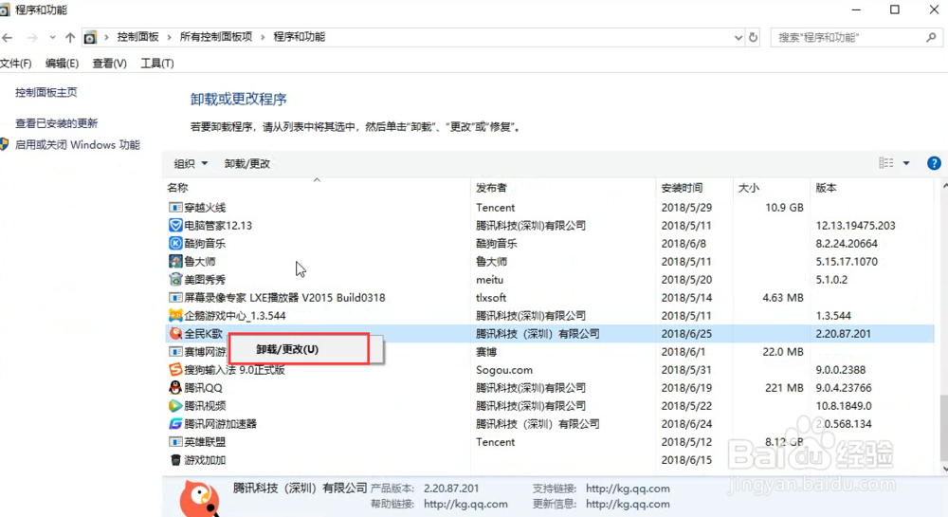Viewport: 948px width, 517px height.
Task: Select version 12.13.19475.203 cell
Action: pos(855,226)
